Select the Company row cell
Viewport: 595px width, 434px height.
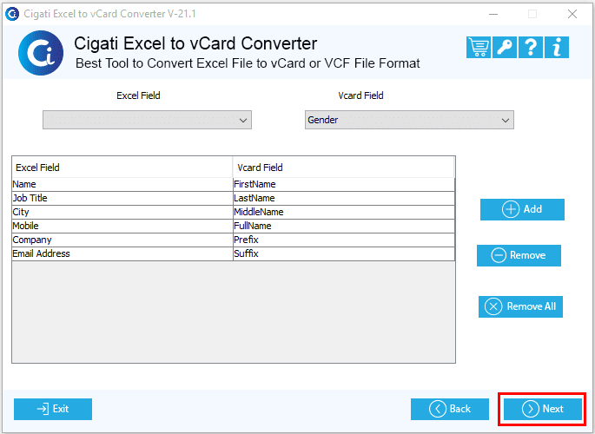122,240
